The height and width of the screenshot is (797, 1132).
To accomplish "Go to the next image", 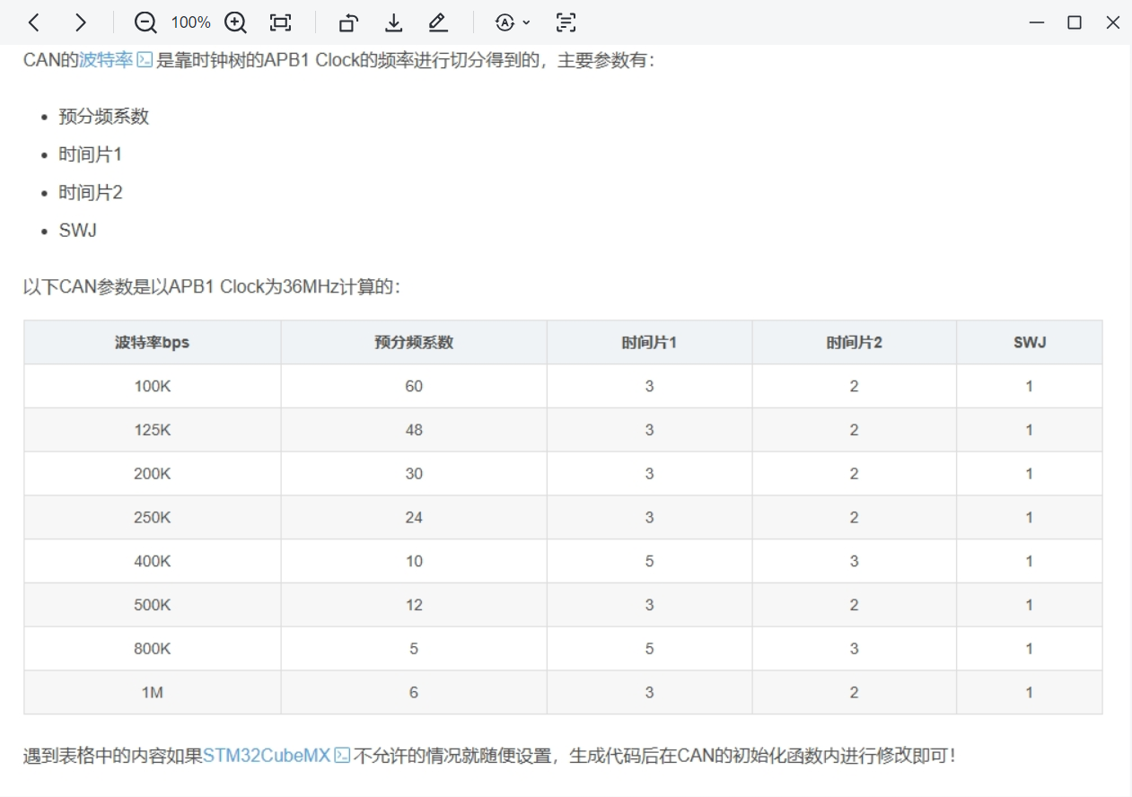I will (81, 22).
